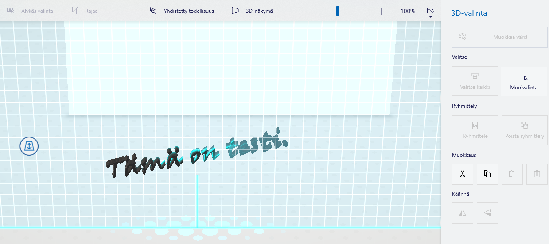Click the zoom slider handle
This screenshot has width=549, height=244.
coord(338,11)
